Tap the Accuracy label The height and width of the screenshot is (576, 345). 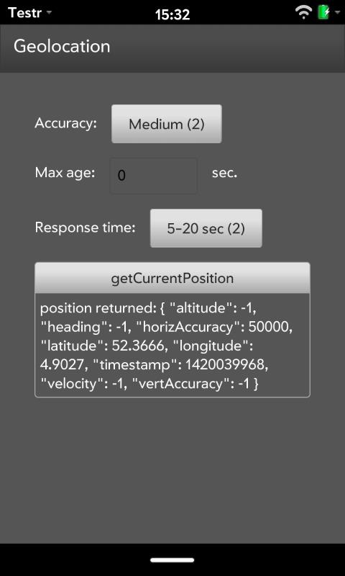(65, 123)
